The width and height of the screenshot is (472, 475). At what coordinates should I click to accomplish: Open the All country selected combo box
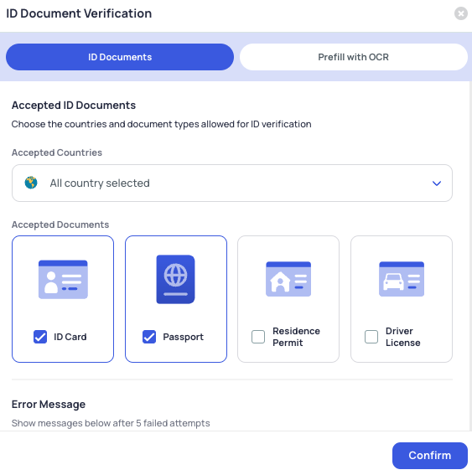tap(232, 183)
